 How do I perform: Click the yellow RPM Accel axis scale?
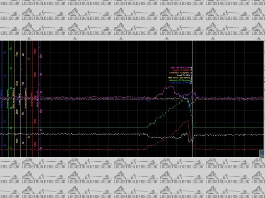click(15, 99)
